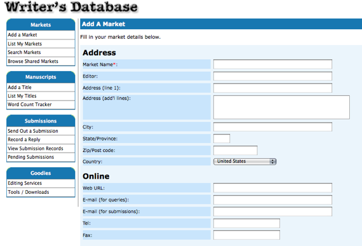Click the Goodies section header
362x246 pixels.
(41, 173)
